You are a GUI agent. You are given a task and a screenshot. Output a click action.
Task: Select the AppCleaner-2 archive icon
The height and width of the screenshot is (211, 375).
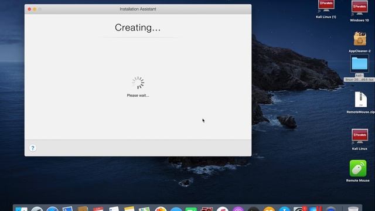360,39
